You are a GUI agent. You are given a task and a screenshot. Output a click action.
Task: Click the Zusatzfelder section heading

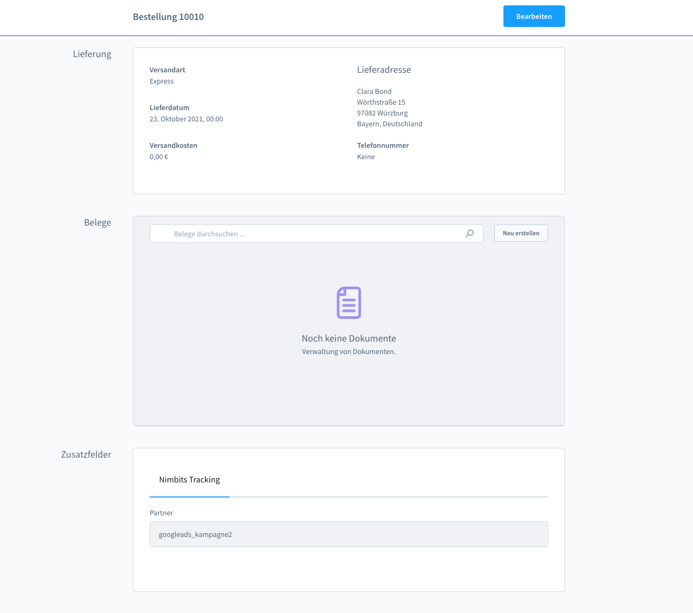86,454
